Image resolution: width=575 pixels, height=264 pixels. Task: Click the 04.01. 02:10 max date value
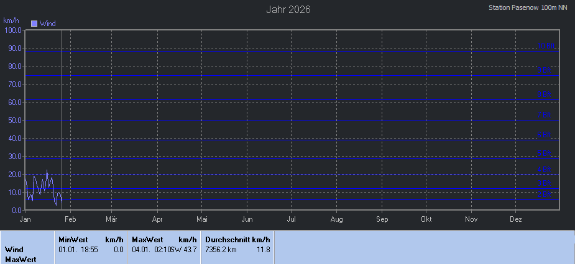[151, 250]
